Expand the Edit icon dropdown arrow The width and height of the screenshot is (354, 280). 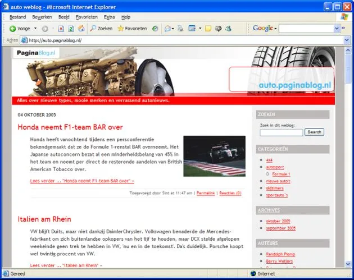(x=200, y=29)
